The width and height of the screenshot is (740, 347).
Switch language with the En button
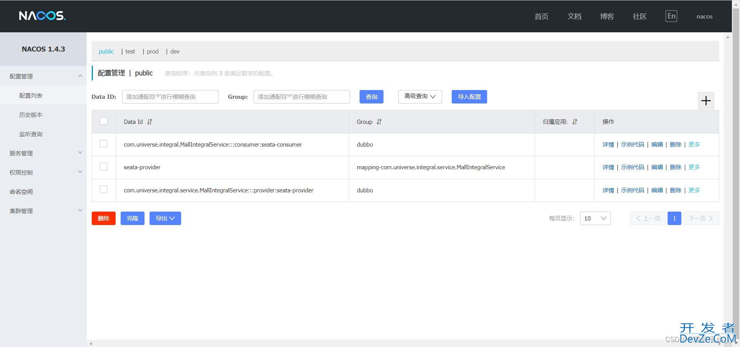tap(671, 16)
